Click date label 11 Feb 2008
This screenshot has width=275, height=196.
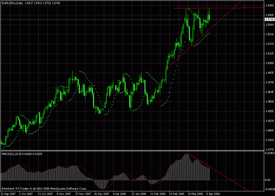pos(158,194)
